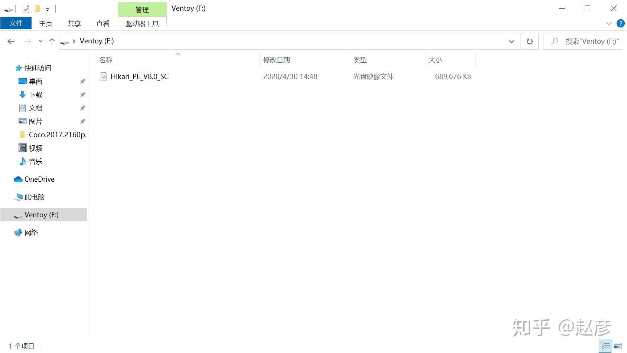Sort by the 类型 column
The image size is (627, 353).
[x=360, y=60]
